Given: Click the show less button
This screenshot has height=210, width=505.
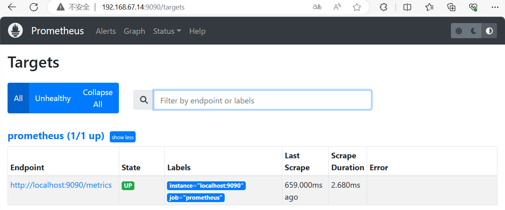Looking at the screenshot, I should [122, 137].
